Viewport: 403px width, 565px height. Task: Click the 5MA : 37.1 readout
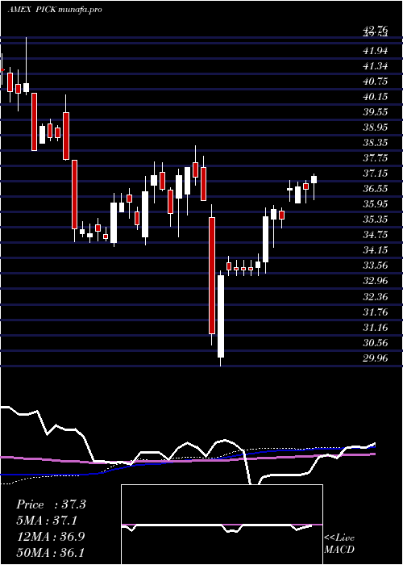47,521
